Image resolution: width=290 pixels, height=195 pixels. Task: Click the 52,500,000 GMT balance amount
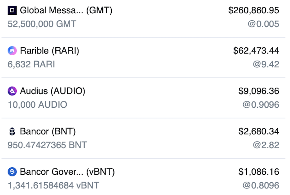(42, 24)
